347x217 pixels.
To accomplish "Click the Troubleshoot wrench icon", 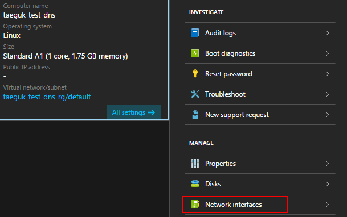I will click(x=195, y=94).
